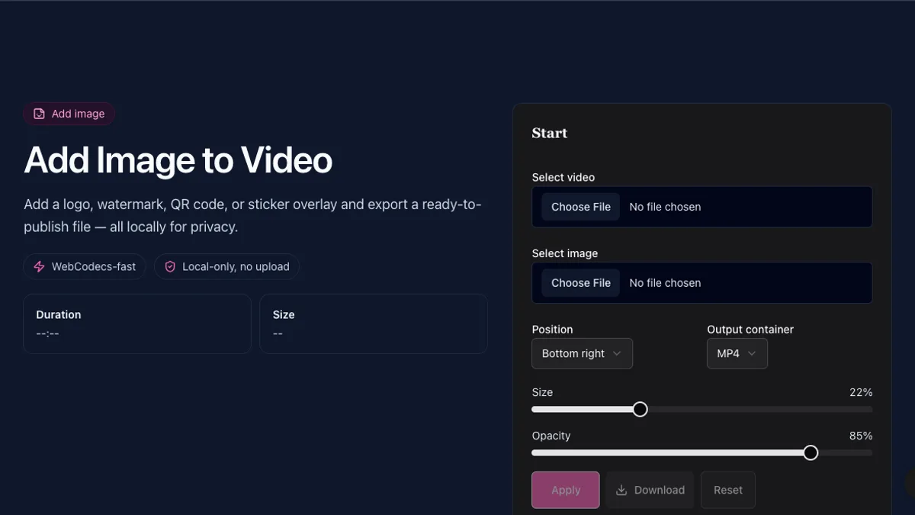Click the "No file chosen" text under Select image
The height and width of the screenshot is (515, 915).
click(x=665, y=283)
